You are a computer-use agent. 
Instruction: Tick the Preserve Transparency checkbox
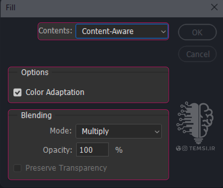(18, 168)
